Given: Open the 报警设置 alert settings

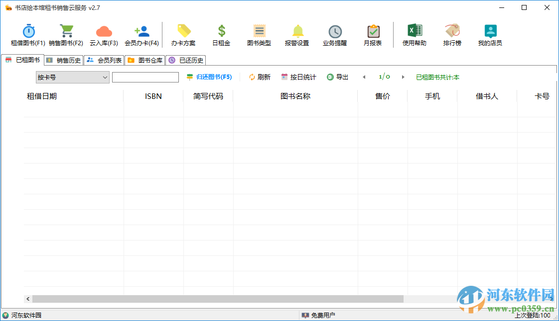Looking at the screenshot, I should point(297,34).
